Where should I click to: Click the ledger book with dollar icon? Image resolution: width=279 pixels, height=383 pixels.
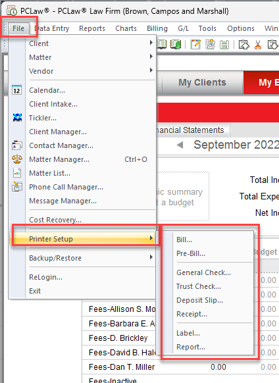(x=176, y=45)
